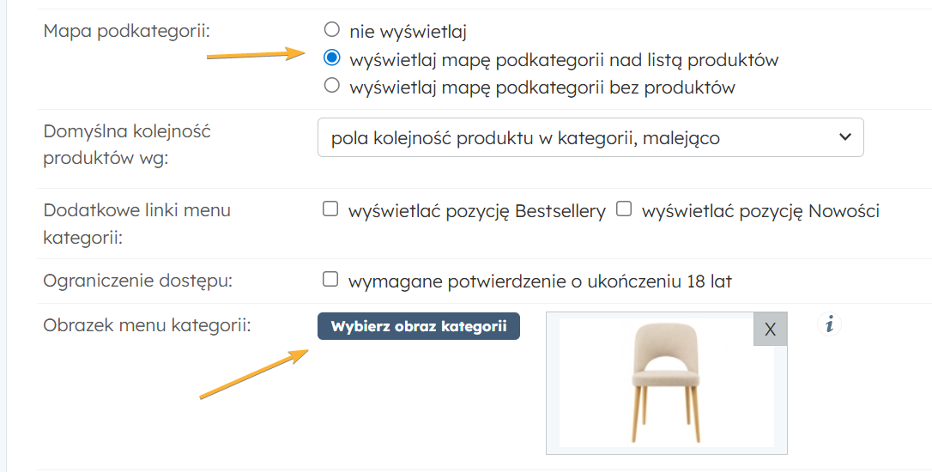Click the "Dodatkowe linki menu kategorii:" label
The height and width of the screenshot is (472, 932).
point(136,222)
